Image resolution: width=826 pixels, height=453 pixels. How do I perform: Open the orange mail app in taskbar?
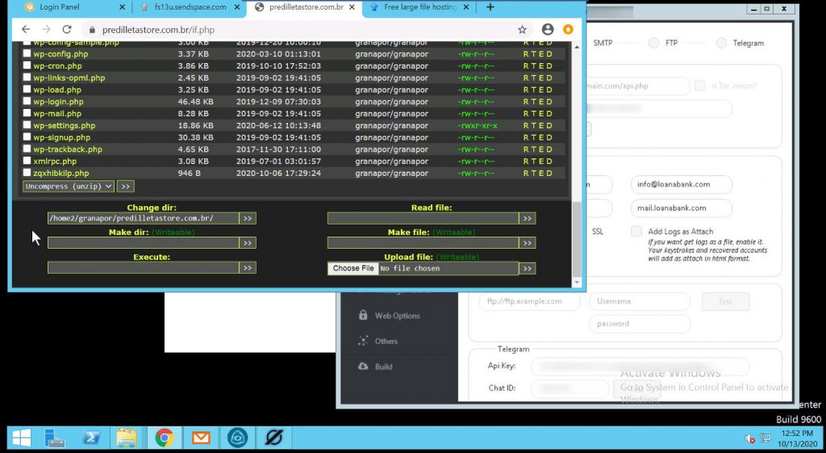(x=201, y=438)
